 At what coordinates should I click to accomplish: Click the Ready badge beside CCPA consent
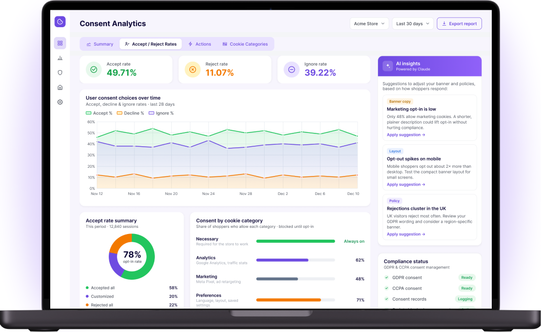[467, 288]
